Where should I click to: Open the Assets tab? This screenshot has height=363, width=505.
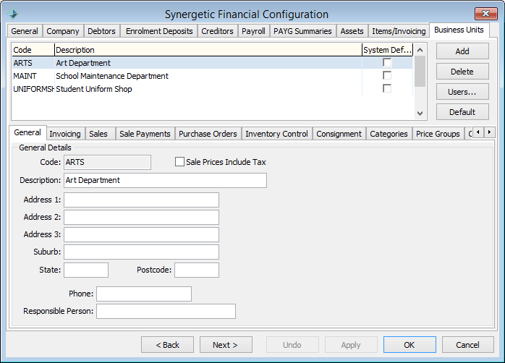[352, 31]
